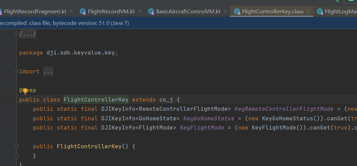Click the folded import ellipsis placeholder
The width and height of the screenshot is (357, 166).
48,72
